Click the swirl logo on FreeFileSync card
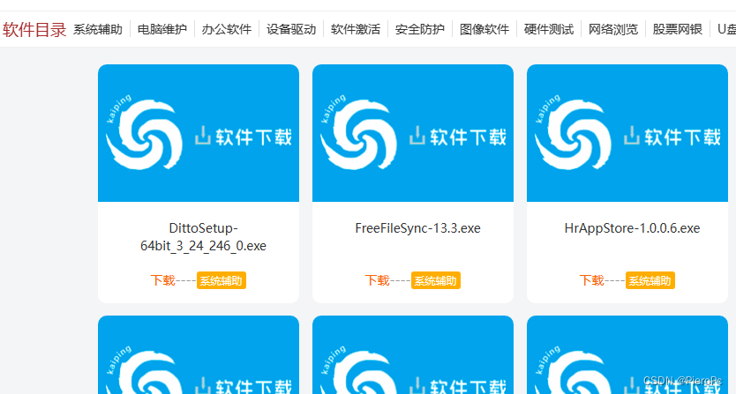Screen dimensions: 736x394 click(358, 134)
